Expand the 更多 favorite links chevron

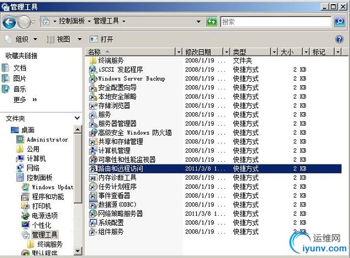click(35, 99)
